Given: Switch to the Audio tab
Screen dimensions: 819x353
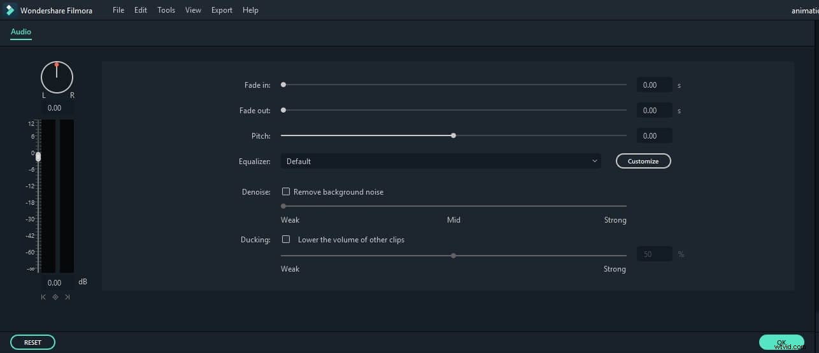Looking at the screenshot, I should coord(21,32).
